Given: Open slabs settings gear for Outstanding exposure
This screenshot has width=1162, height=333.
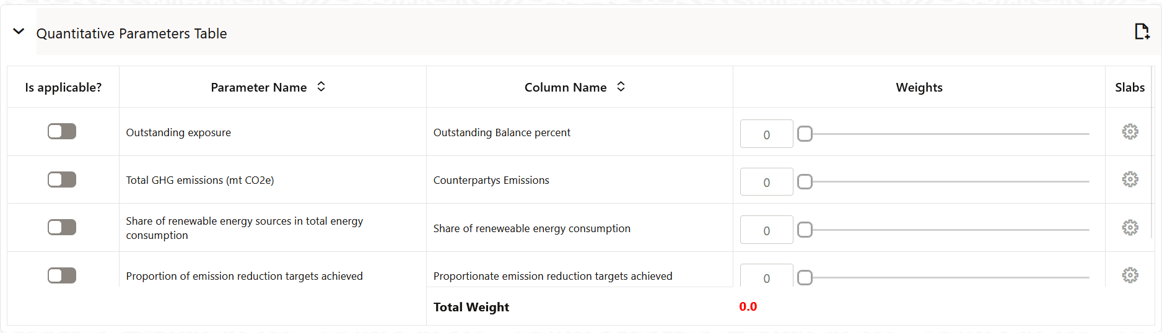Looking at the screenshot, I should coord(1130,132).
